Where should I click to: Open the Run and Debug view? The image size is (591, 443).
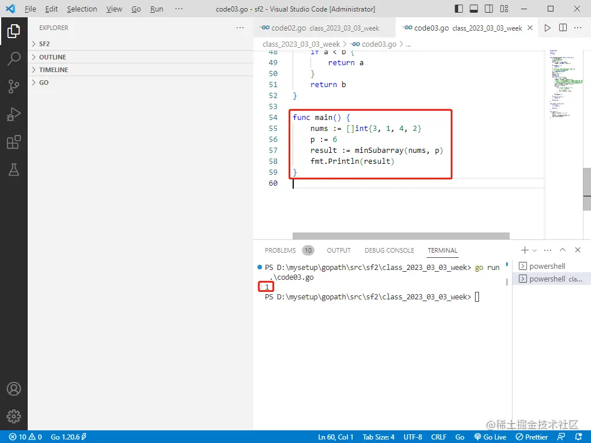[x=14, y=114]
